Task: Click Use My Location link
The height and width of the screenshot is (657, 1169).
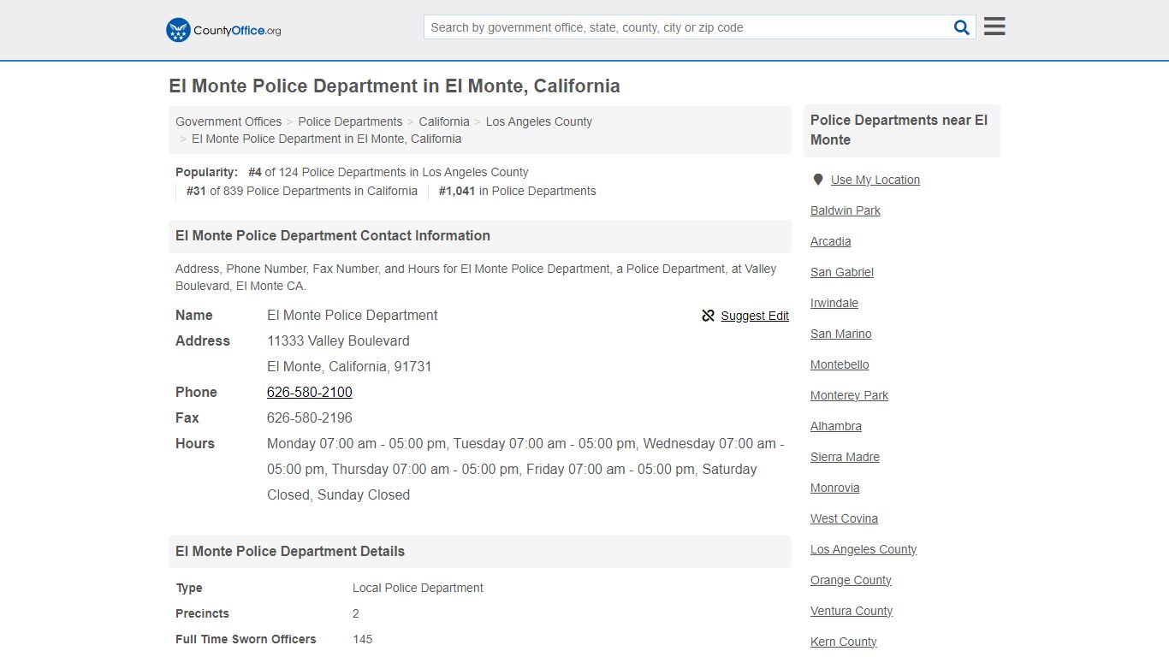Action: (875, 180)
